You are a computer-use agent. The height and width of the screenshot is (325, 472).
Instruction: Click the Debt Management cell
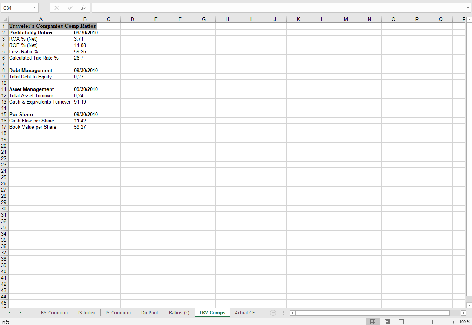coord(41,70)
